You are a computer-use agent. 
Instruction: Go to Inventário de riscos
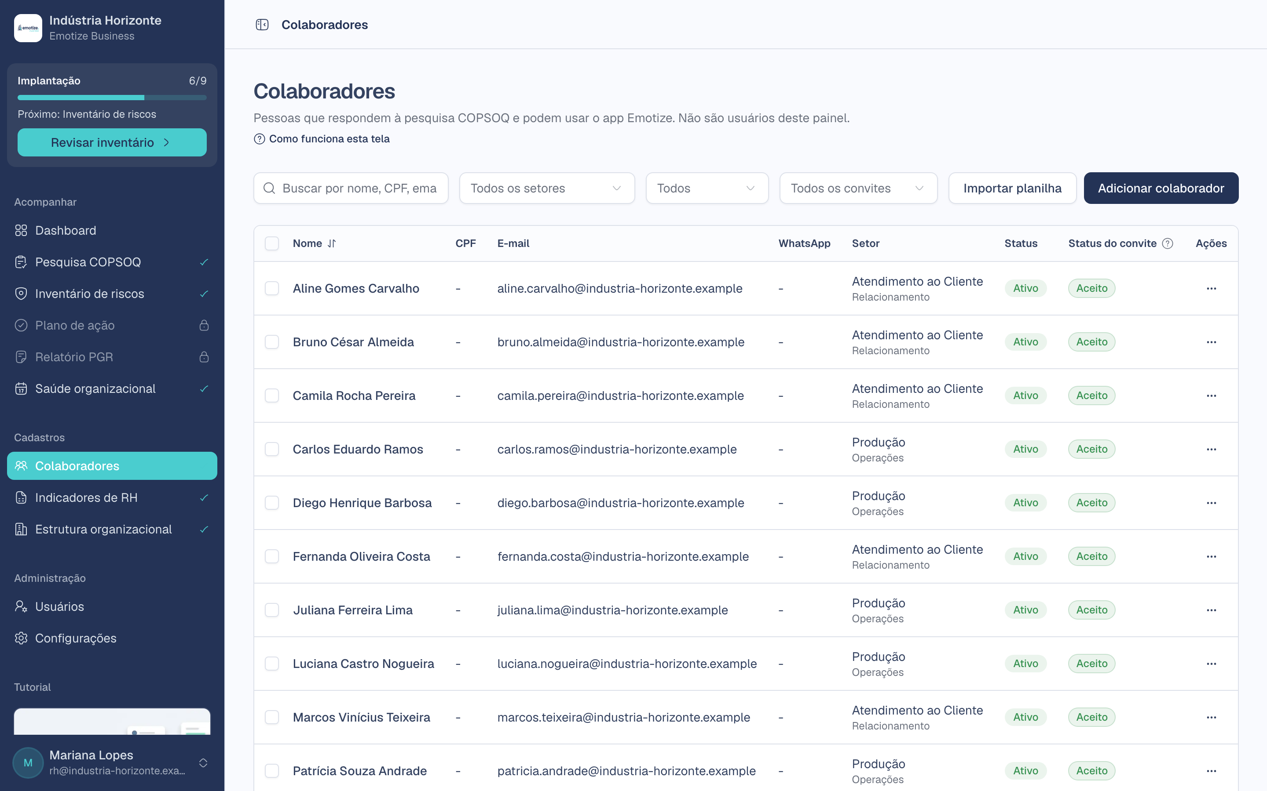click(112, 294)
